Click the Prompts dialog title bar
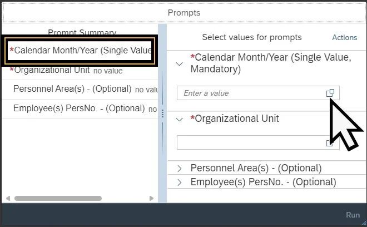The height and width of the screenshot is (227, 367). pos(183,12)
